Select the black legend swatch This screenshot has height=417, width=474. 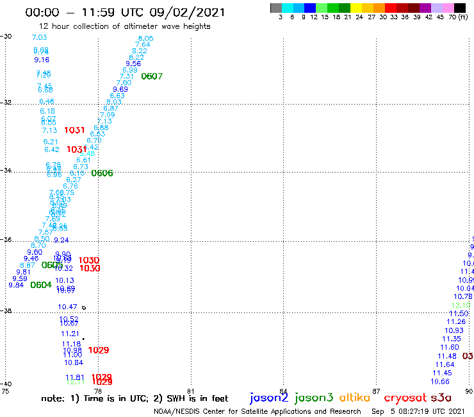point(460,8)
